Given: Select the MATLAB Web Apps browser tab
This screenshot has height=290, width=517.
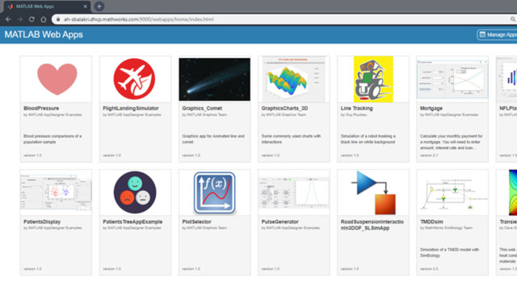Looking at the screenshot, I should point(44,6).
